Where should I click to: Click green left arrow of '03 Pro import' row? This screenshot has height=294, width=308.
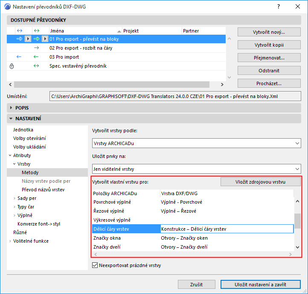36,57
